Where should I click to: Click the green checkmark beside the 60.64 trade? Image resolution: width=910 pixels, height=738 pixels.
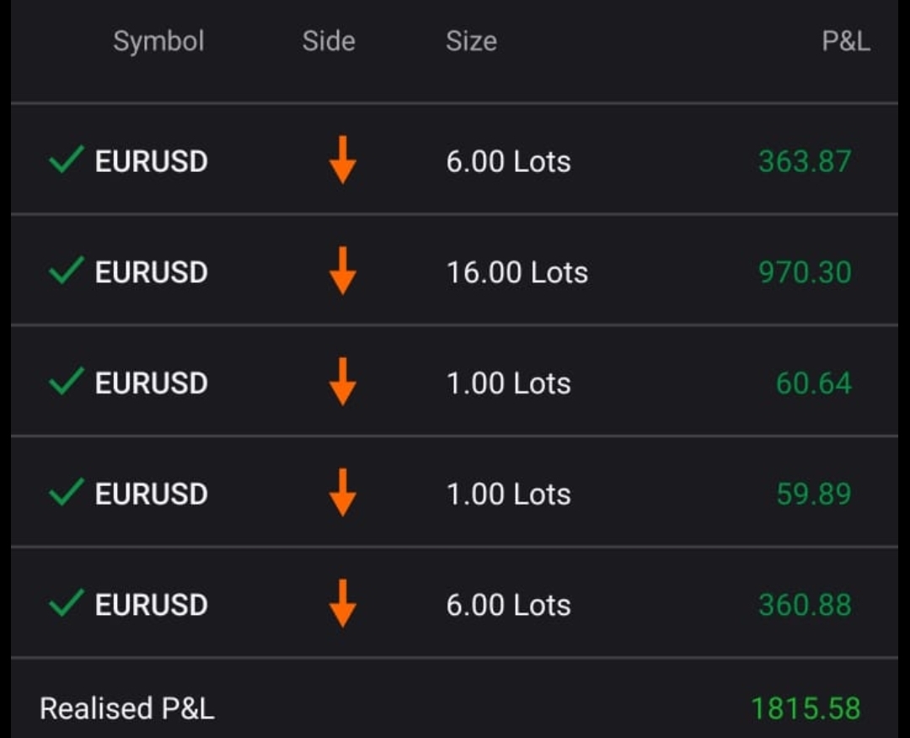point(66,382)
